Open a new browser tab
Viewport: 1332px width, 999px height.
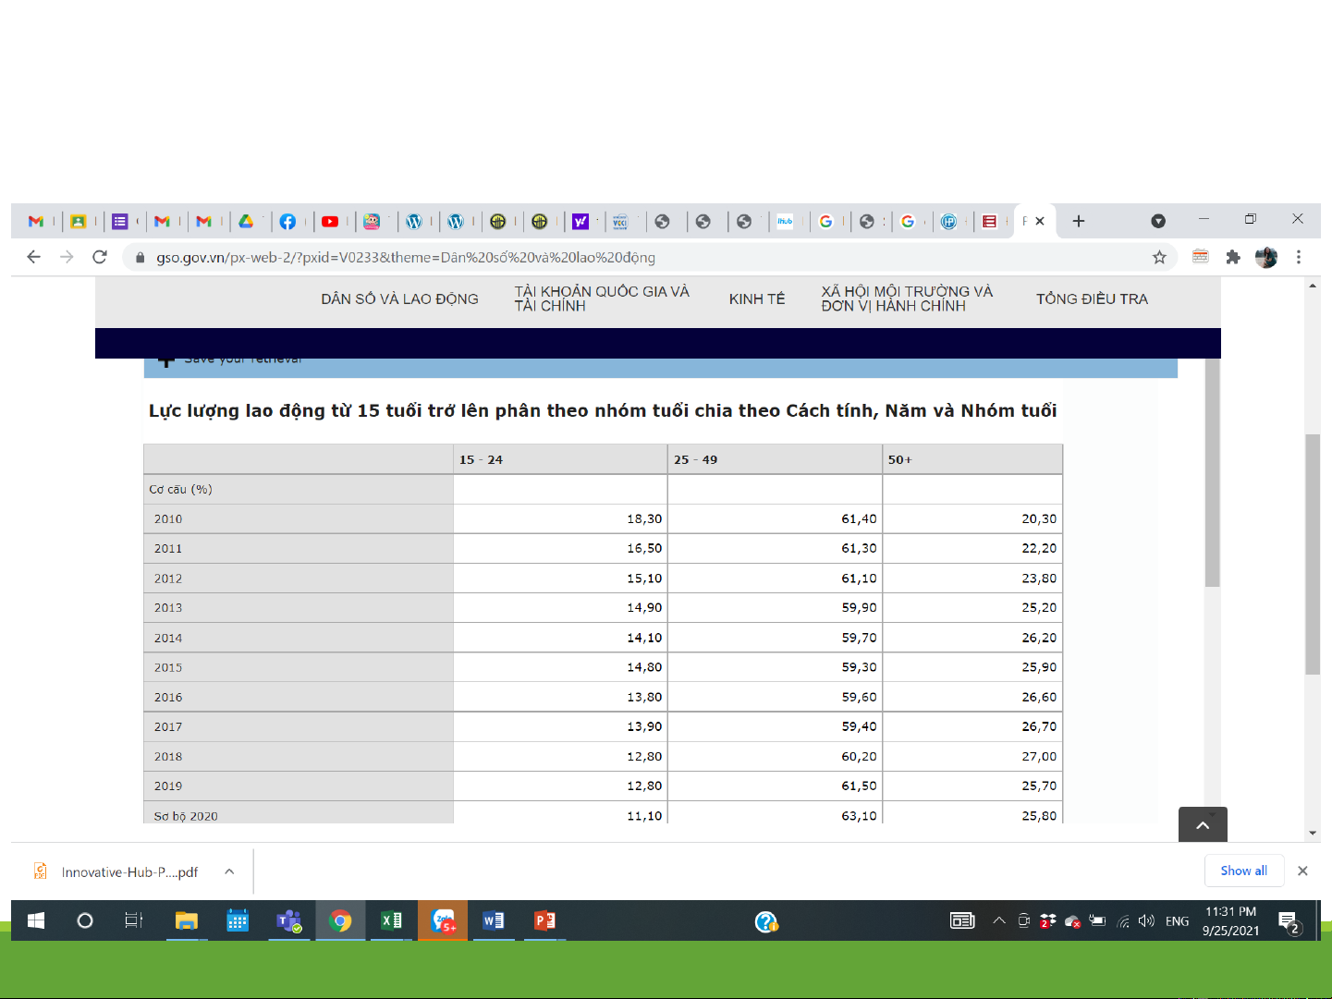[1079, 221]
